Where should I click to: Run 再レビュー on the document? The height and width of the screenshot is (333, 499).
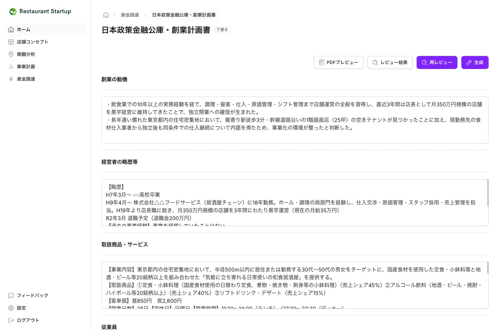(437, 62)
